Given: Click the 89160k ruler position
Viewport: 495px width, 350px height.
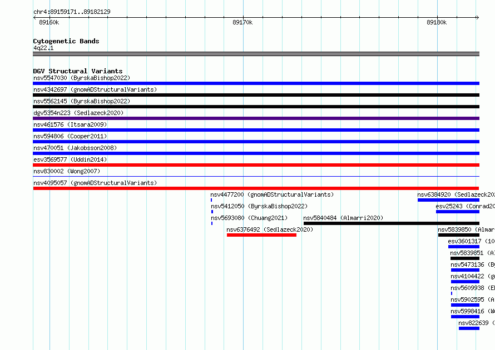Looking at the screenshot, I should (x=49, y=22).
